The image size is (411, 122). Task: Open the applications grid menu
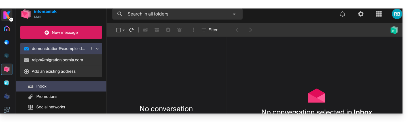click(x=379, y=14)
